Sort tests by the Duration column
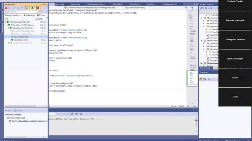This screenshot has width=252, height=141. pyautogui.click(x=39, y=19)
